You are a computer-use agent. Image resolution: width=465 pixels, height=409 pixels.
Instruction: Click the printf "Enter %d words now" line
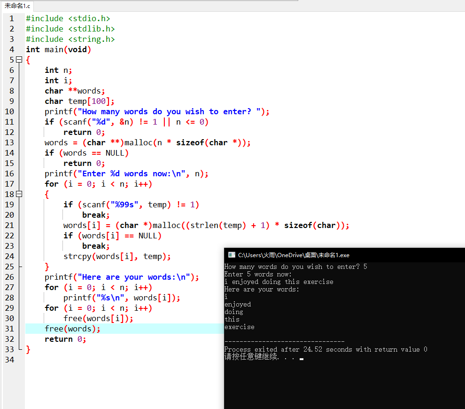click(x=127, y=173)
